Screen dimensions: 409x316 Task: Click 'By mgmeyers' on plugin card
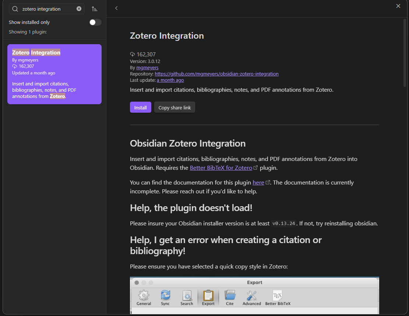click(25, 60)
